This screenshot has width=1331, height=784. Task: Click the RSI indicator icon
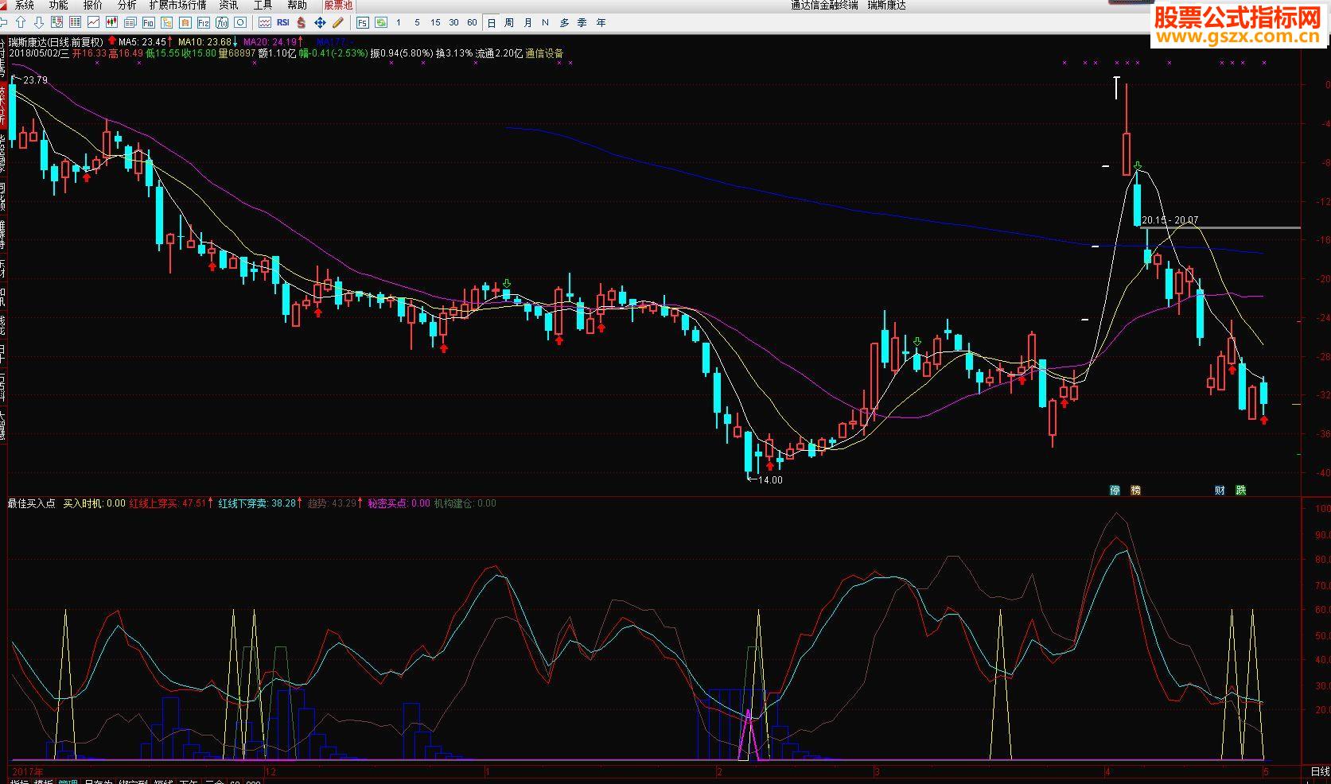tap(282, 22)
